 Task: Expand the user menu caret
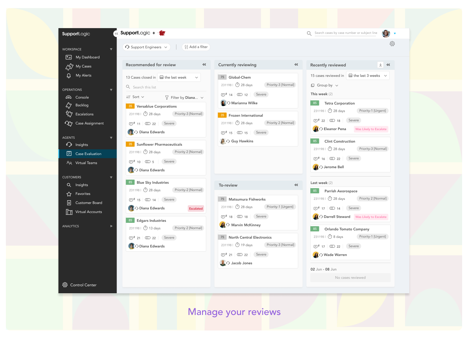395,33
